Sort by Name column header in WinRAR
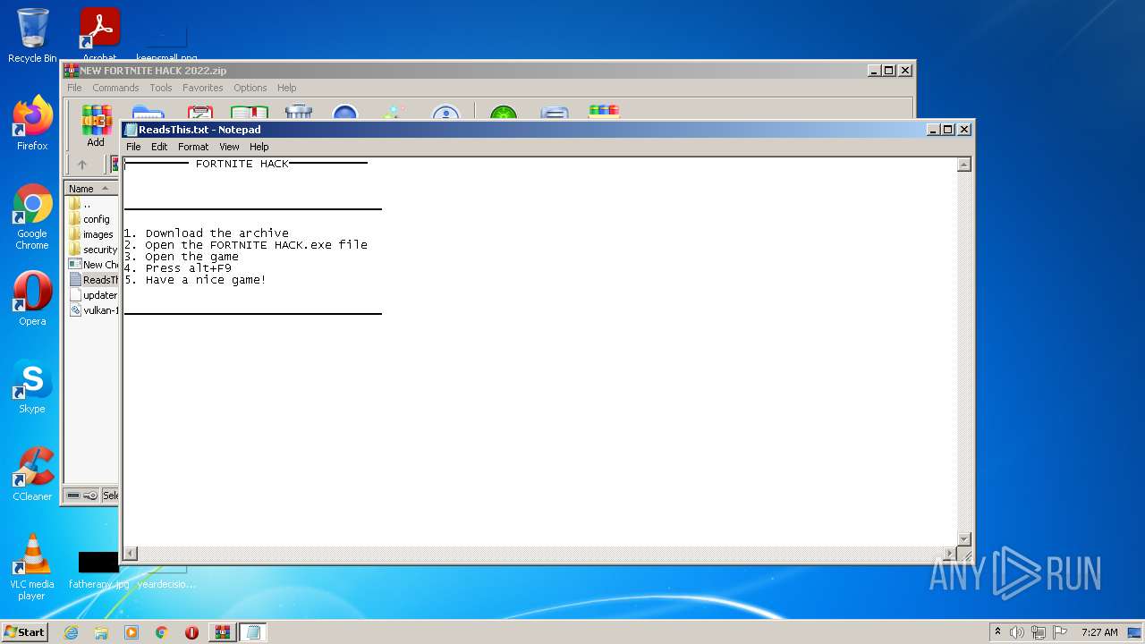This screenshot has height=644, width=1145. (x=91, y=189)
